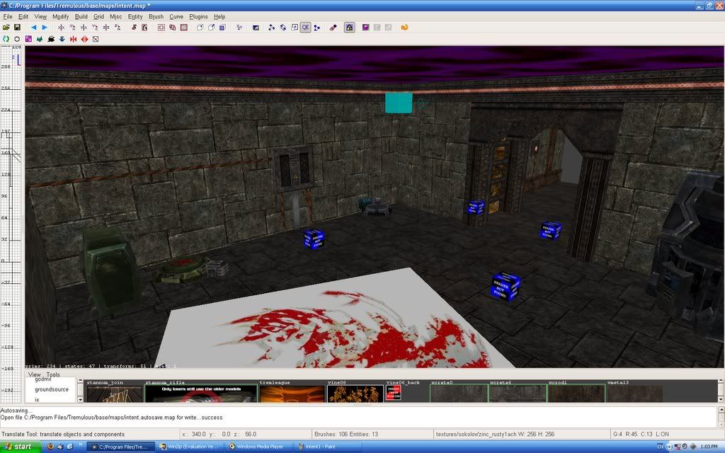725x453 pixels.
Task: Select the groundsource texture folder
Action: point(52,389)
